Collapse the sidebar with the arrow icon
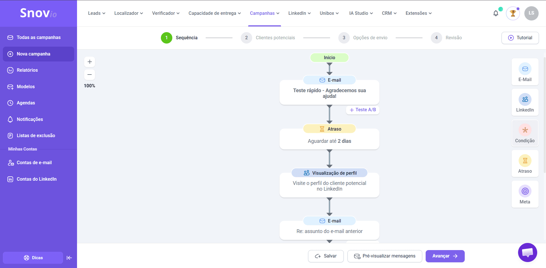Screen dimensions: 546x268 pyautogui.click(x=69, y=258)
